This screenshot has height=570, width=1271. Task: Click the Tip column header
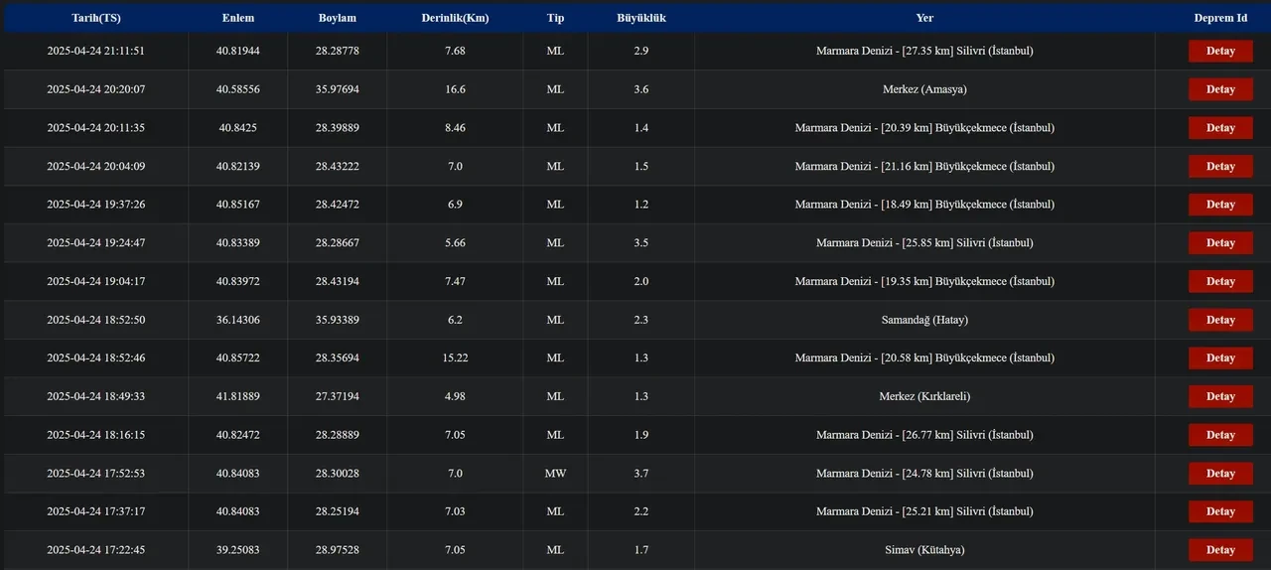[555, 18]
